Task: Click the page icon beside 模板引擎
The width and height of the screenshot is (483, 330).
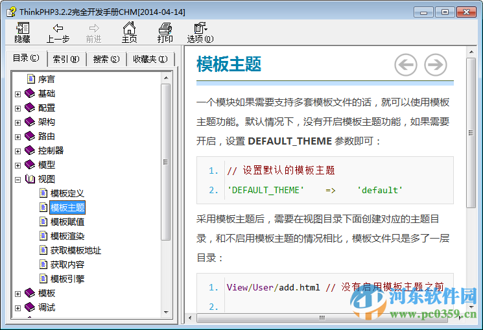Action: click(x=43, y=279)
